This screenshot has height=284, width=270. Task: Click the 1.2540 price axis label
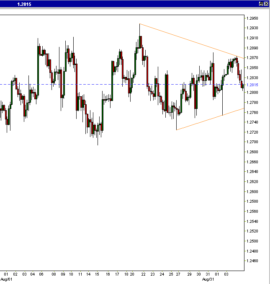252,221
